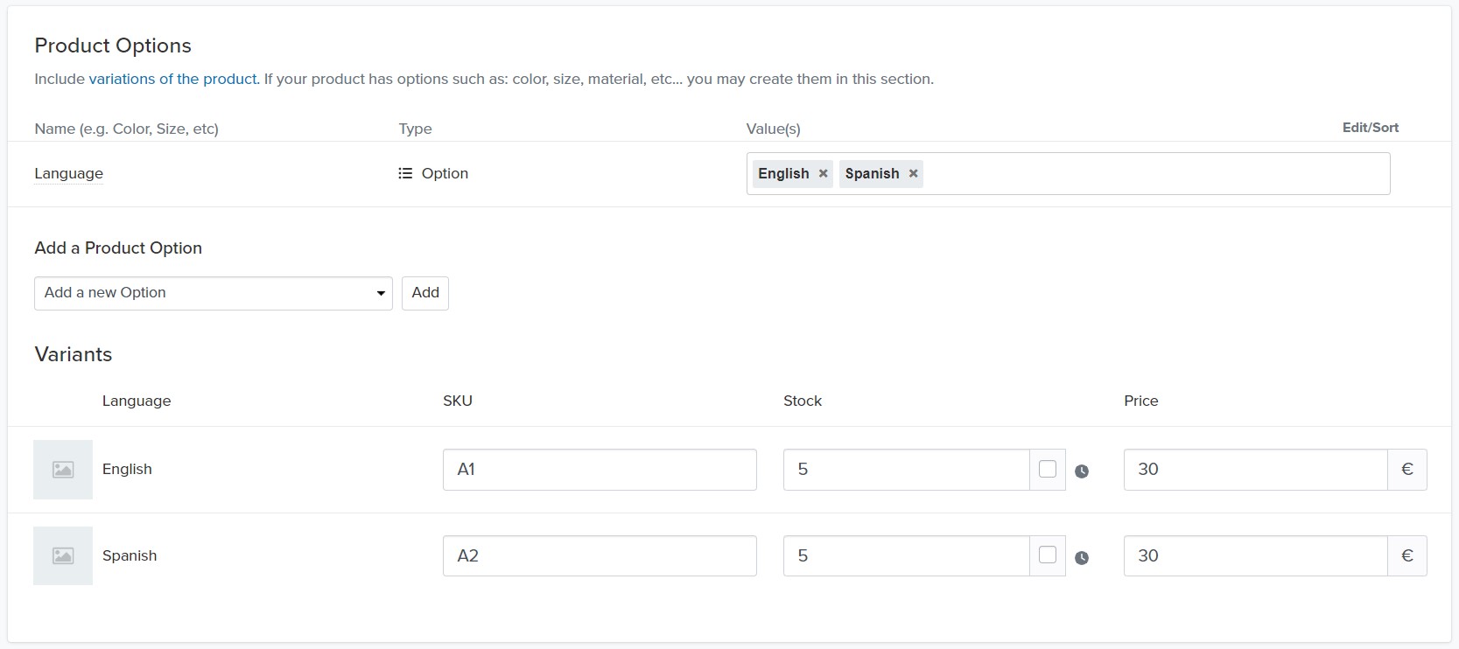Focus the SKU field containing A1
This screenshot has height=649, width=1459.
[x=600, y=470]
